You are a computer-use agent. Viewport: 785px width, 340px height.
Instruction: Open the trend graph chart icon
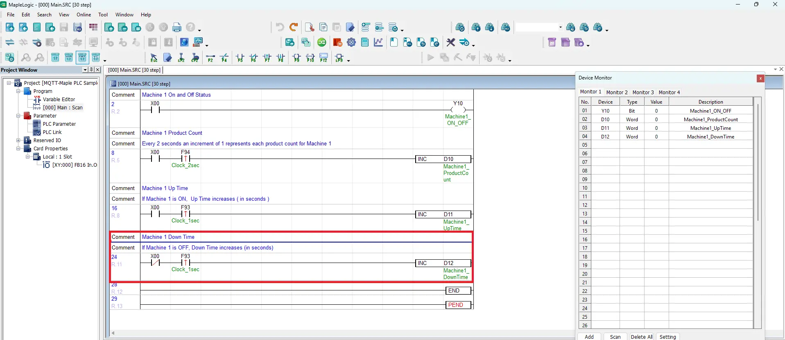coord(378,42)
